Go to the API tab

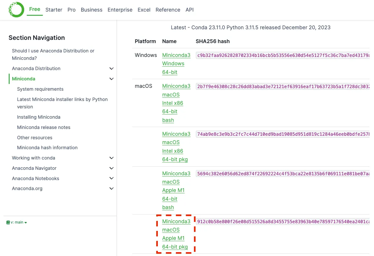(x=189, y=10)
